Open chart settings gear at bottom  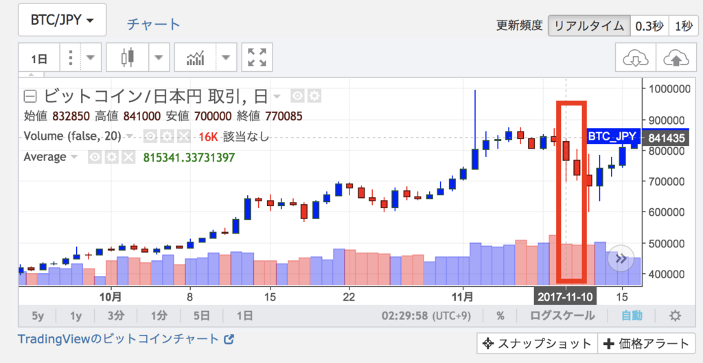click(676, 316)
